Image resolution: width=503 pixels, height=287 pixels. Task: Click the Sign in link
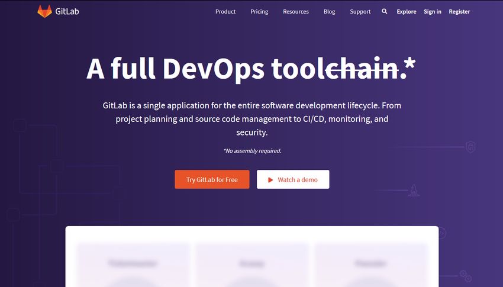point(433,12)
